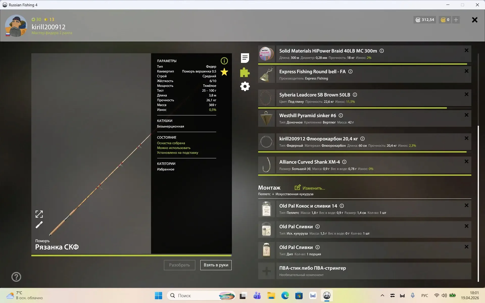
Task: Open the help question mark icon
Action: pyautogui.click(x=16, y=277)
